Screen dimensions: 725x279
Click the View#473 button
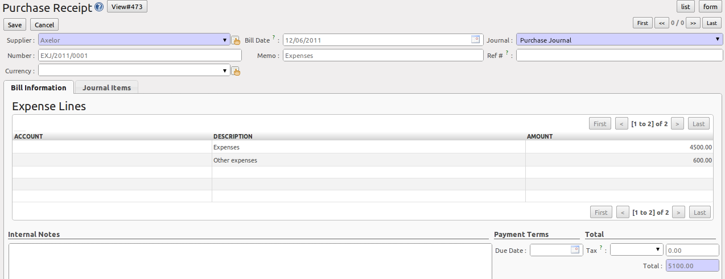click(127, 7)
